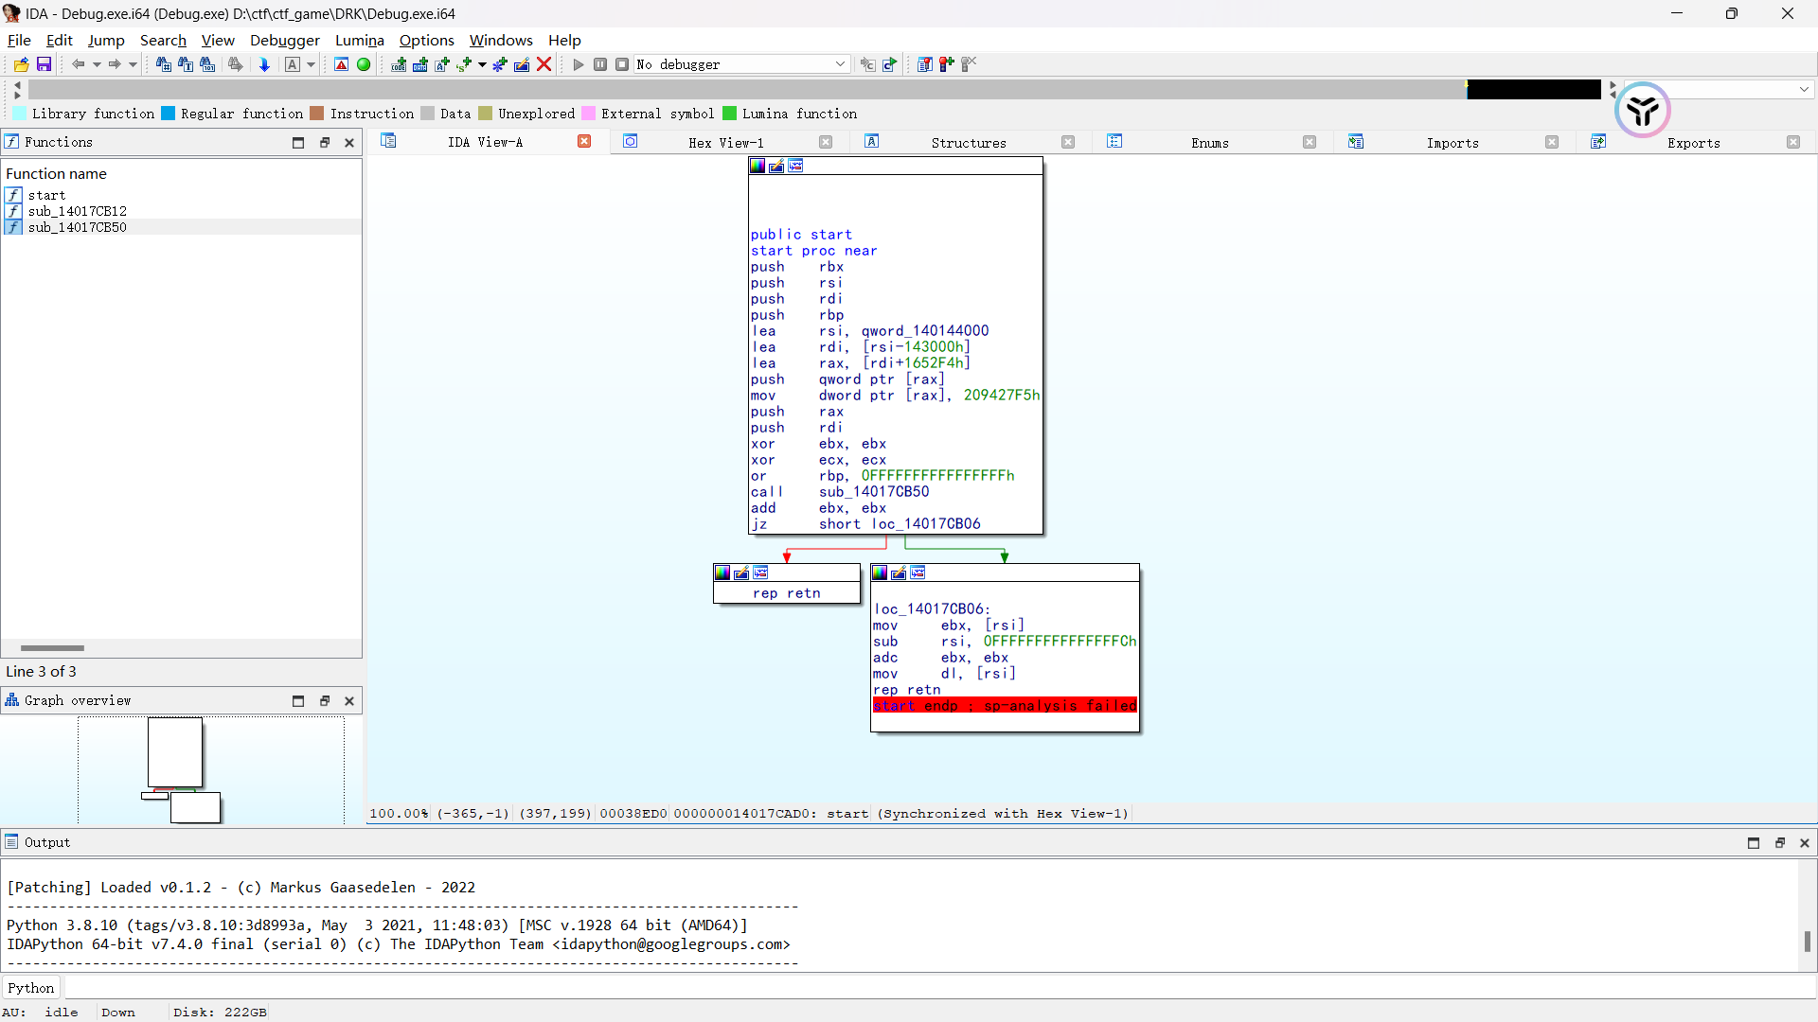The image size is (1818, 1022).
Task: Click the edit icon on 'rep retn' node
Action: pos(741,573)
